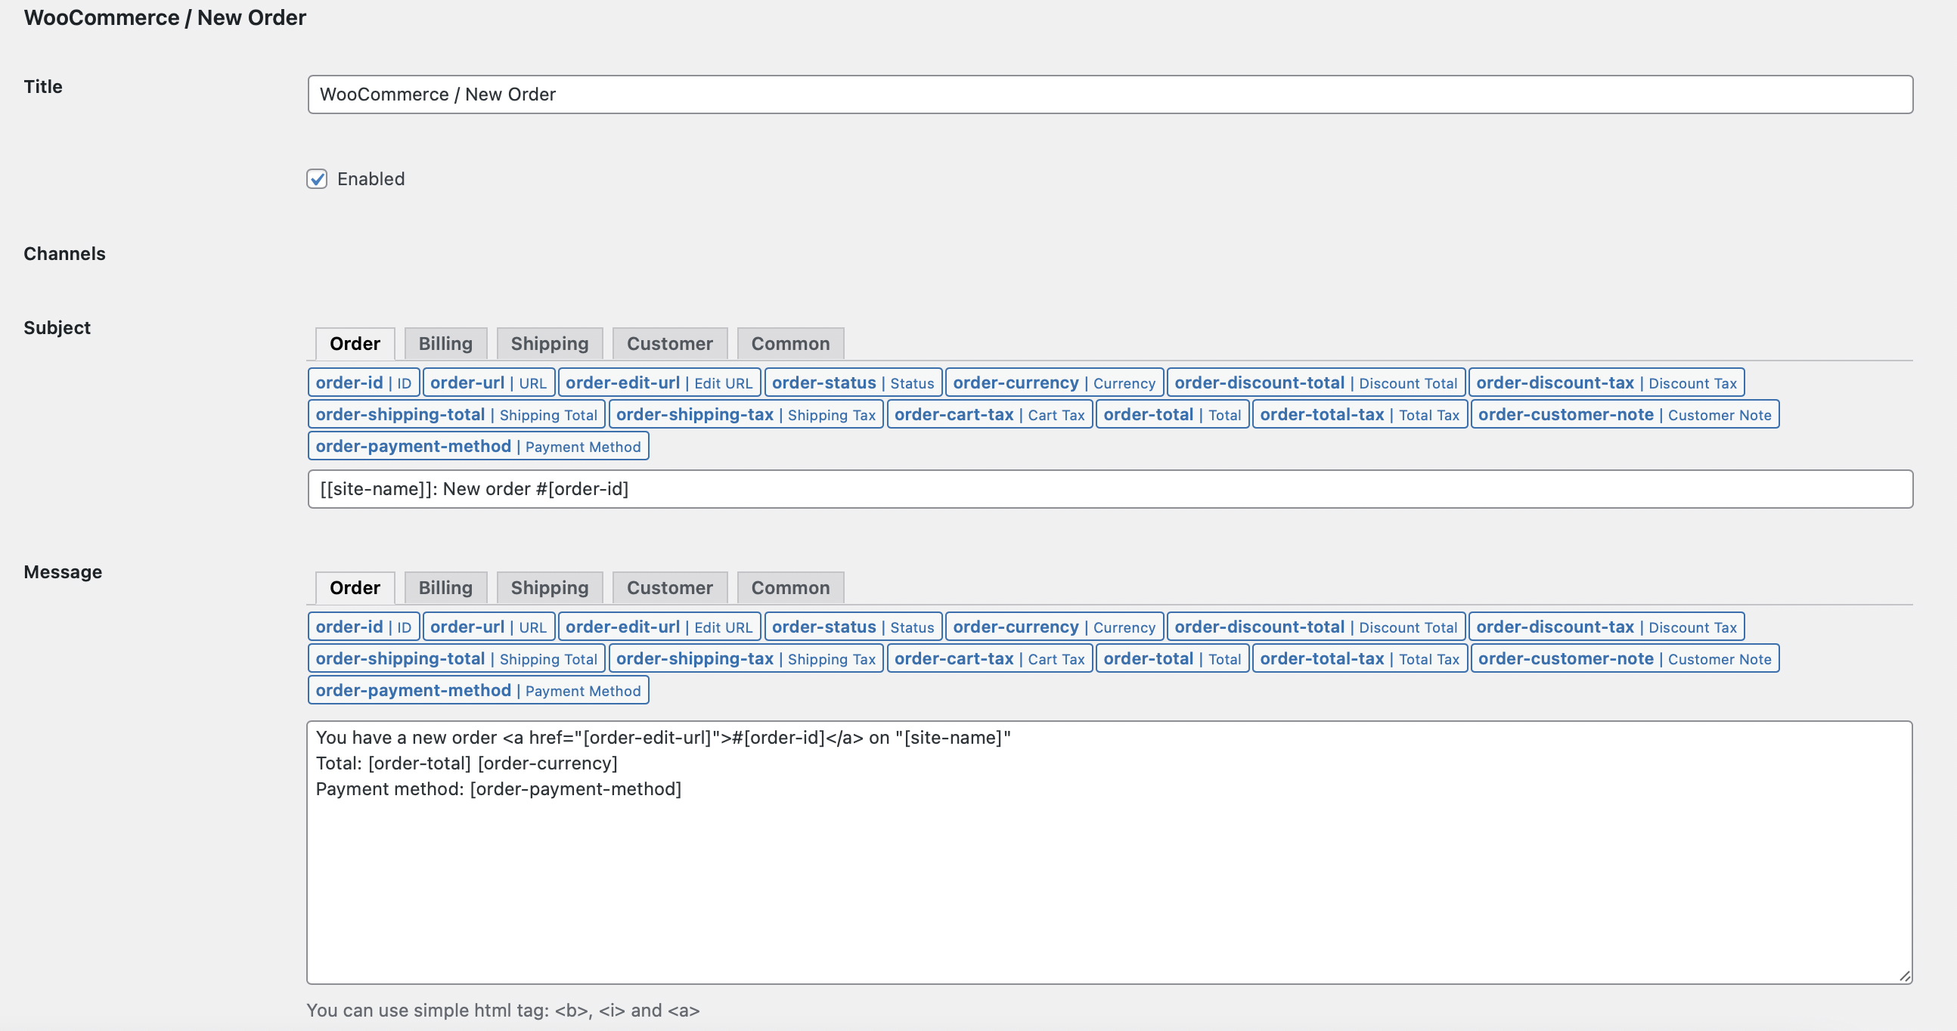Switch to Common tab in Subject section
1957x1031 pixels.
click(790, 344)
